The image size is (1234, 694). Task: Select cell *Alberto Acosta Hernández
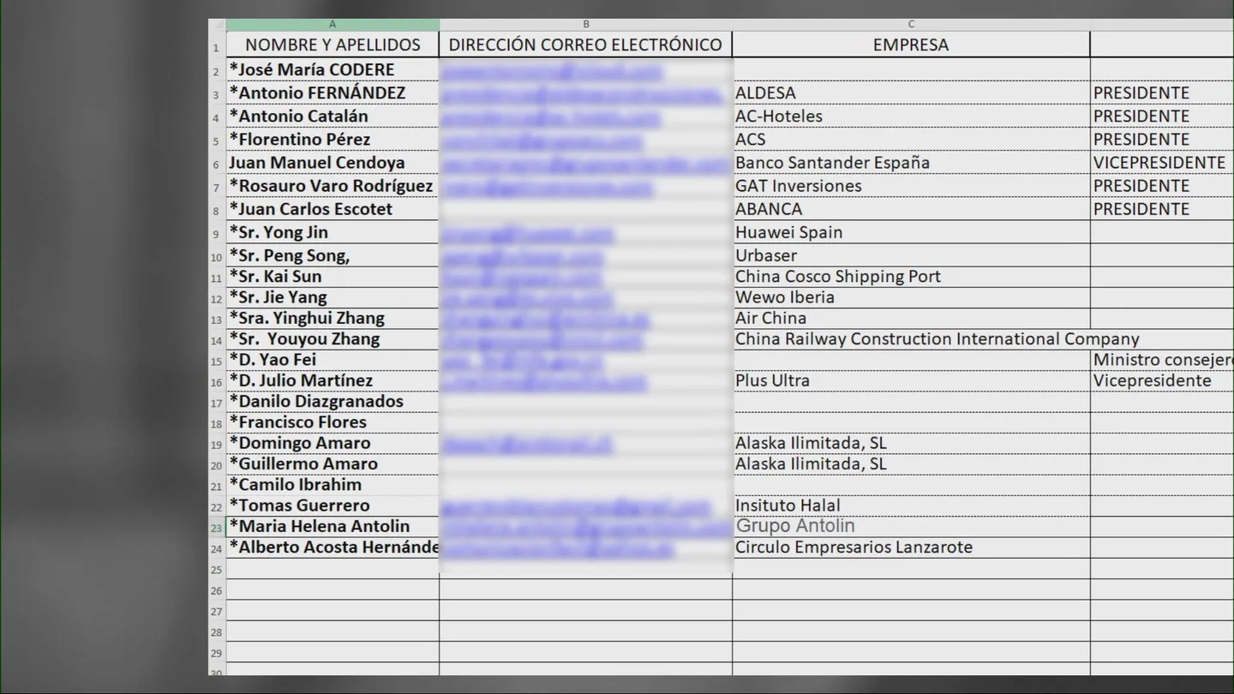(332, 547)
